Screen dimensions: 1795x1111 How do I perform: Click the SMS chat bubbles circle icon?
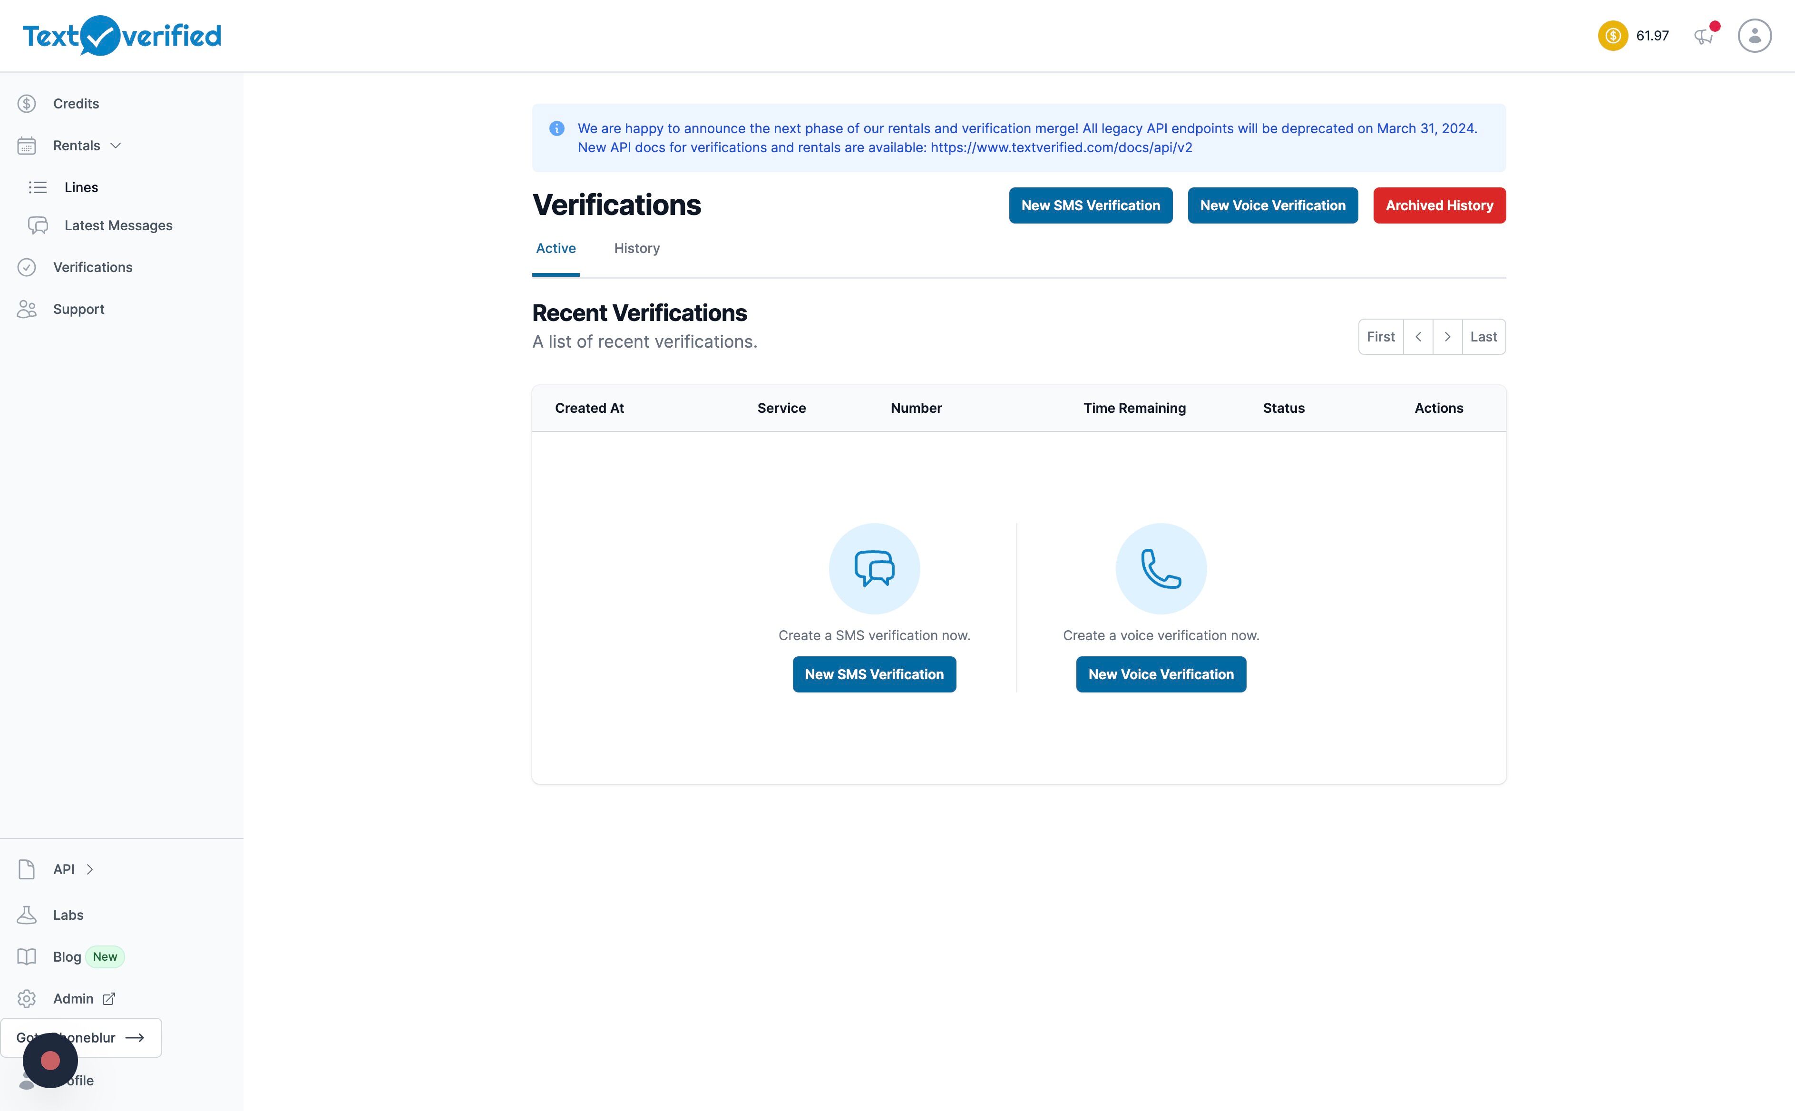(874, 569)
